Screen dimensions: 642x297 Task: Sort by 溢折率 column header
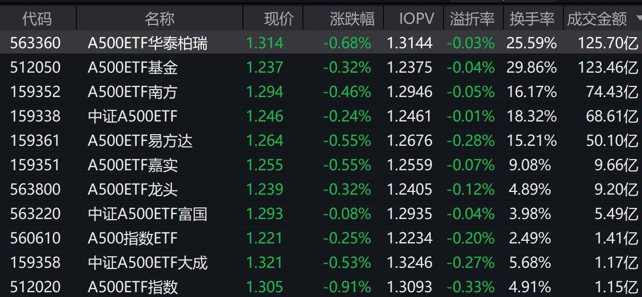click(x=472, y=19)
